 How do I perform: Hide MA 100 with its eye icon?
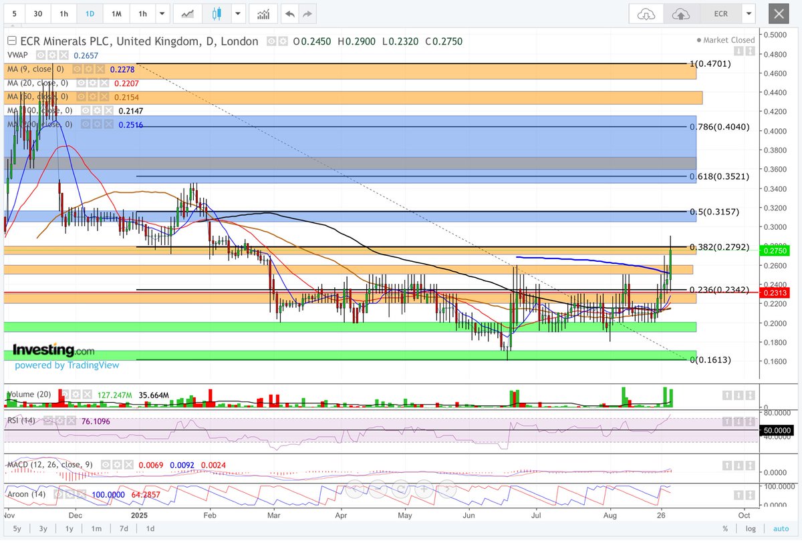[x=86, y=110]
